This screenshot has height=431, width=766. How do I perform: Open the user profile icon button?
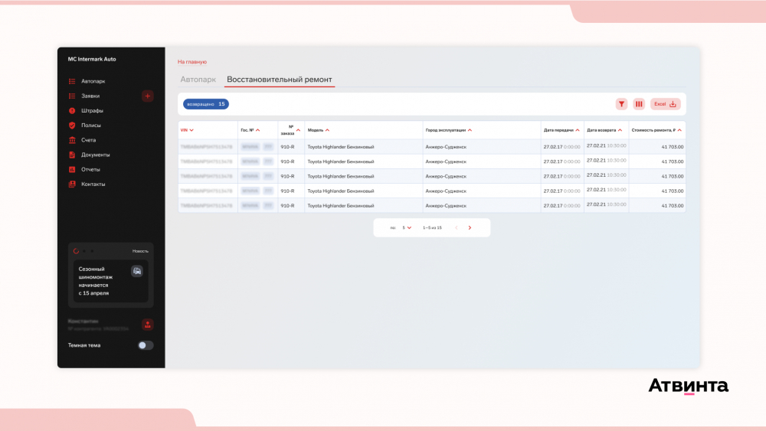tap(148, 325)
